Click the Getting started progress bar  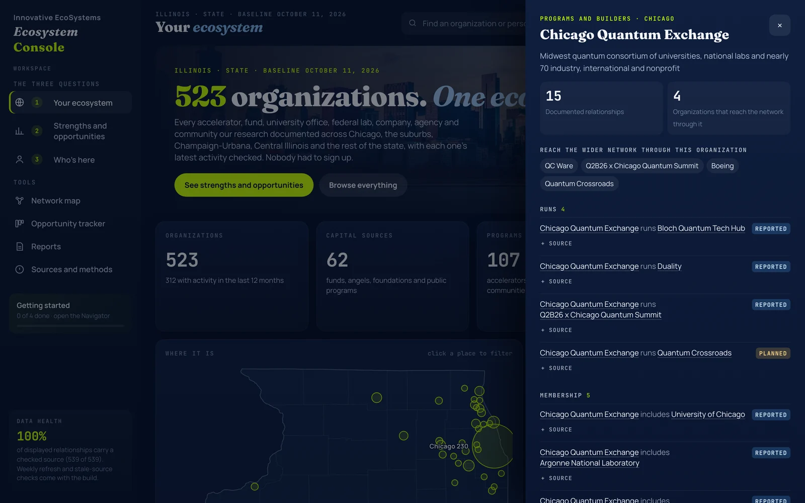pyautogui.click(x=70, y=326)
